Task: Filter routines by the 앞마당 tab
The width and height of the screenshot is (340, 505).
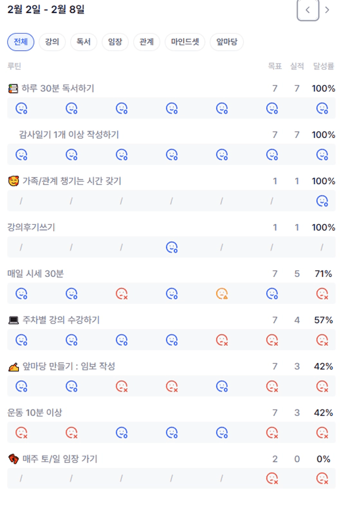Action: click(x=227, y=42)
